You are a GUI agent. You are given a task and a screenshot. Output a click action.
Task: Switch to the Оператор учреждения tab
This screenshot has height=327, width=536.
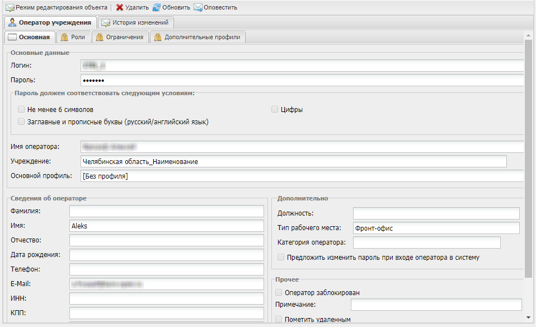point(50,23)
